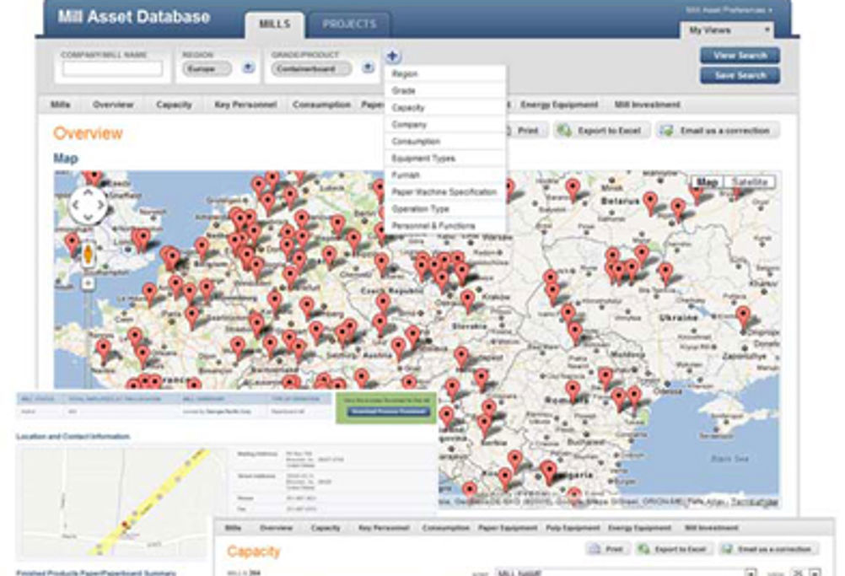Image resolution: width=845 pixels, height=576 pixels.
Task: Choose Furnish from the filter menu
Action: [445, 175]
